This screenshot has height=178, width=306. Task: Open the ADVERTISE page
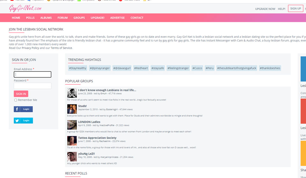click(x=117, y=18)
